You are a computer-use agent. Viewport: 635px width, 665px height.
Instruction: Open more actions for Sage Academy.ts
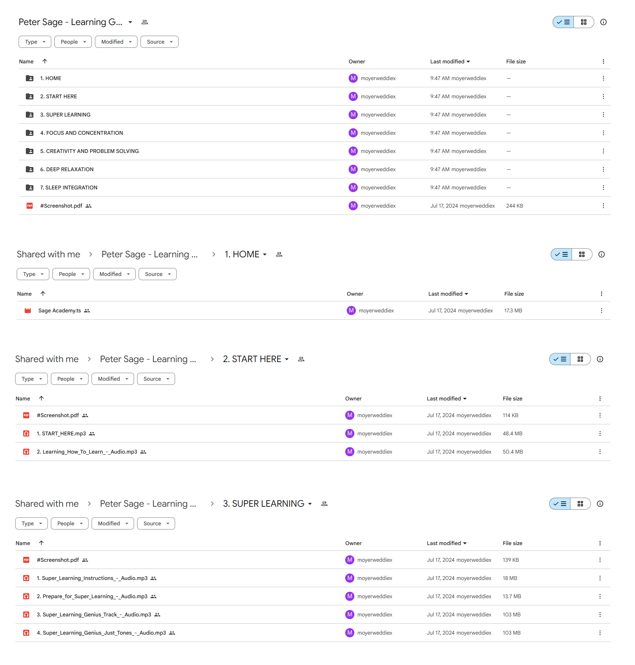pyautogui.click(x=601, y=310)
